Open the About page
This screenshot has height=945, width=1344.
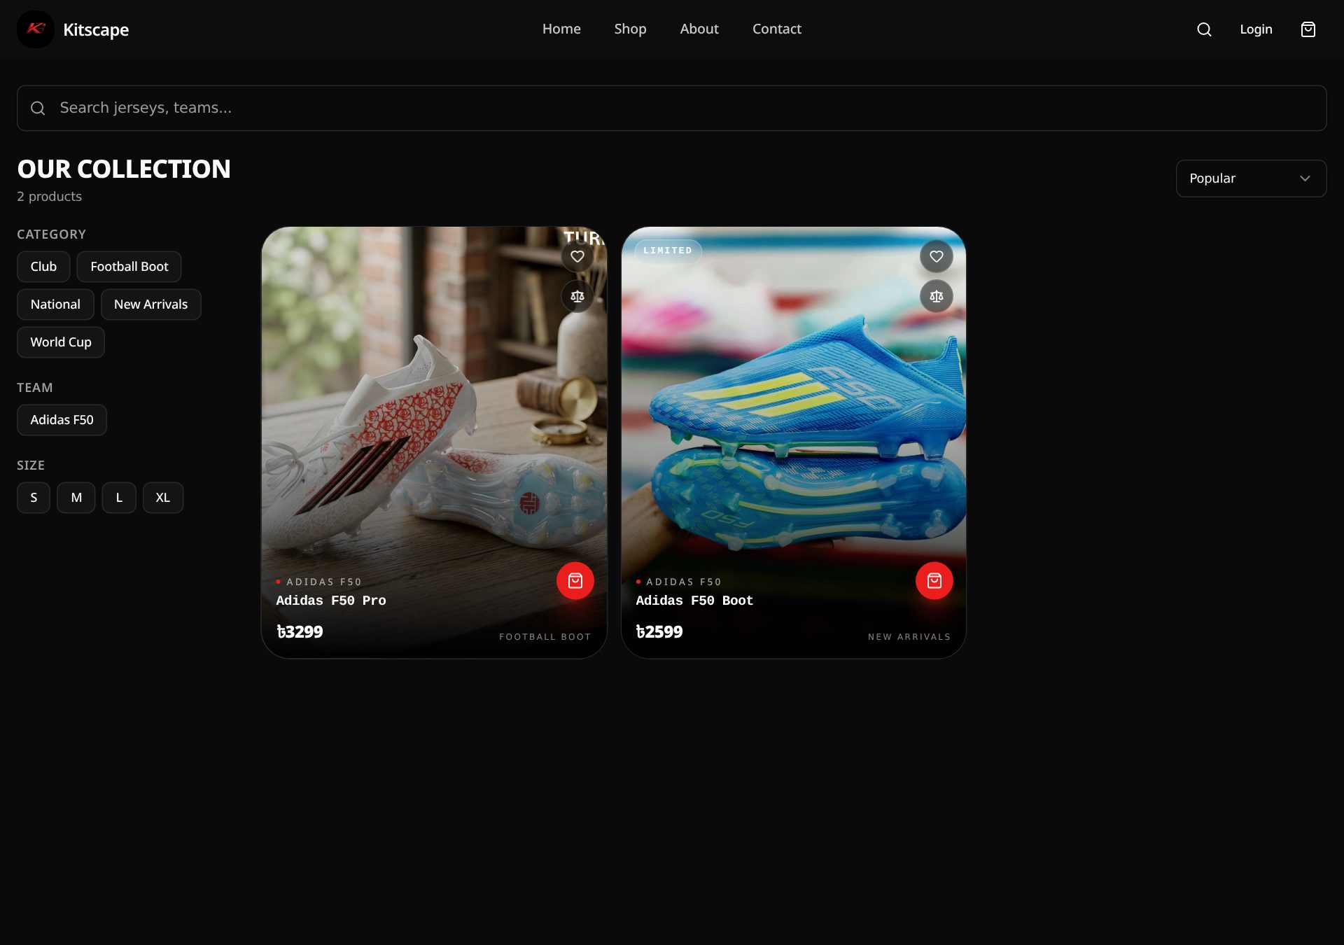[699, 29]
